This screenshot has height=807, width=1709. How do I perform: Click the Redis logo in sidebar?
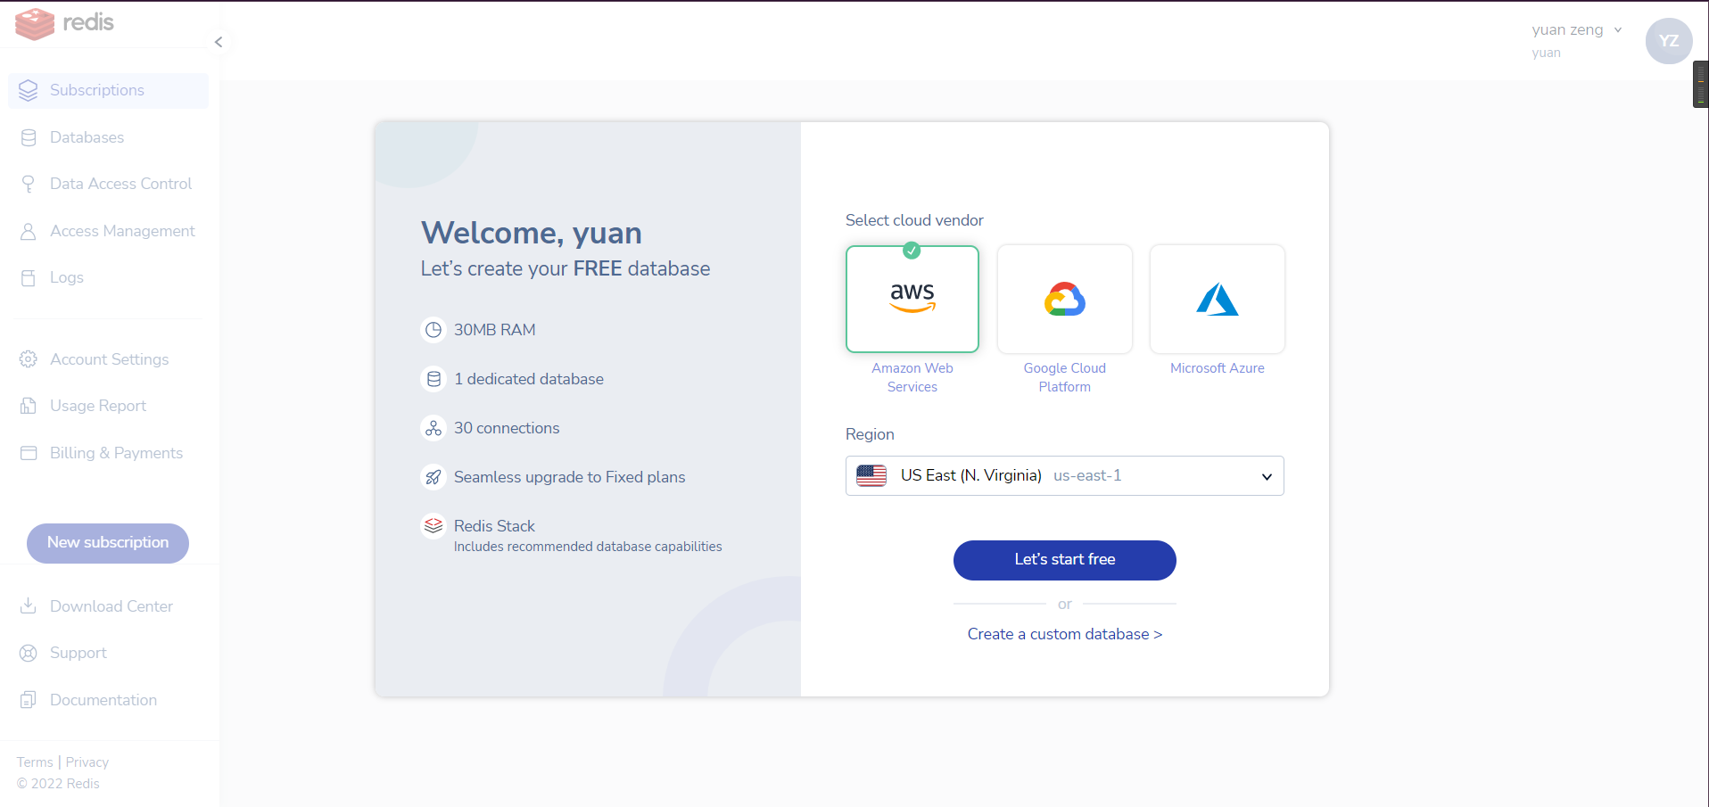(x=64, y=23)
